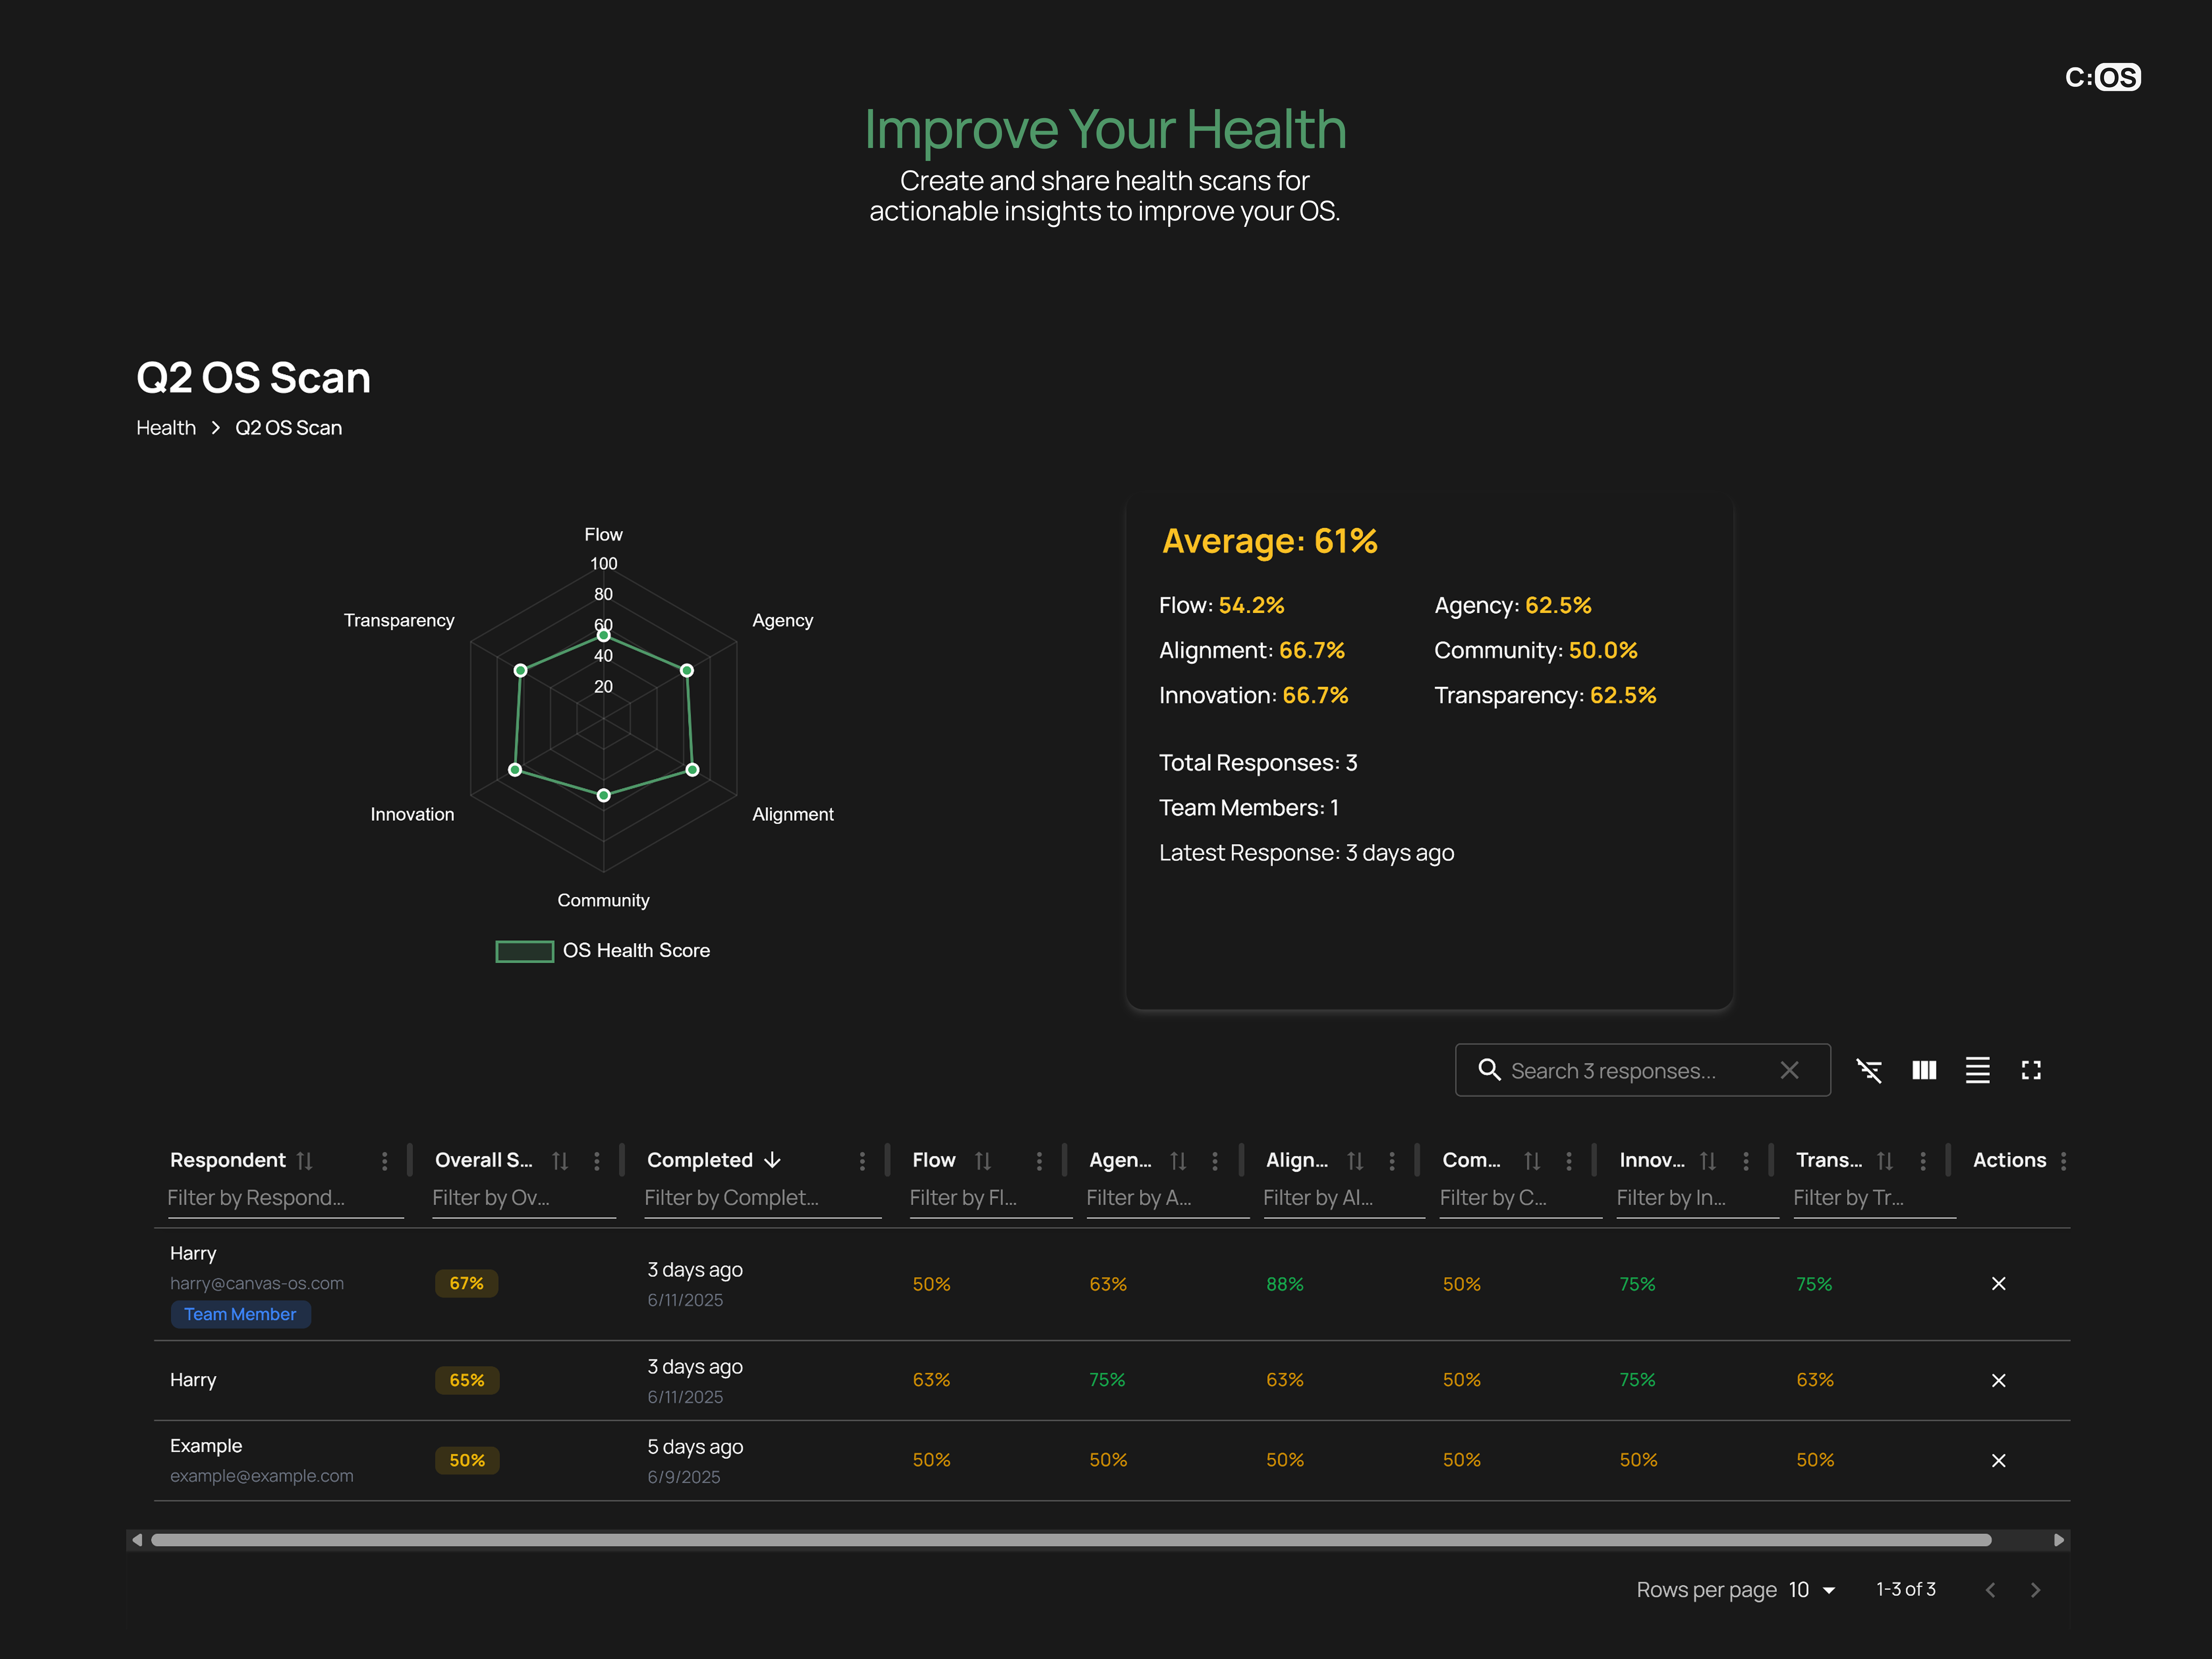Click Filter by Overall Score field
The height and width of the screenshot is (1659, 2212).
[523, 1198]
